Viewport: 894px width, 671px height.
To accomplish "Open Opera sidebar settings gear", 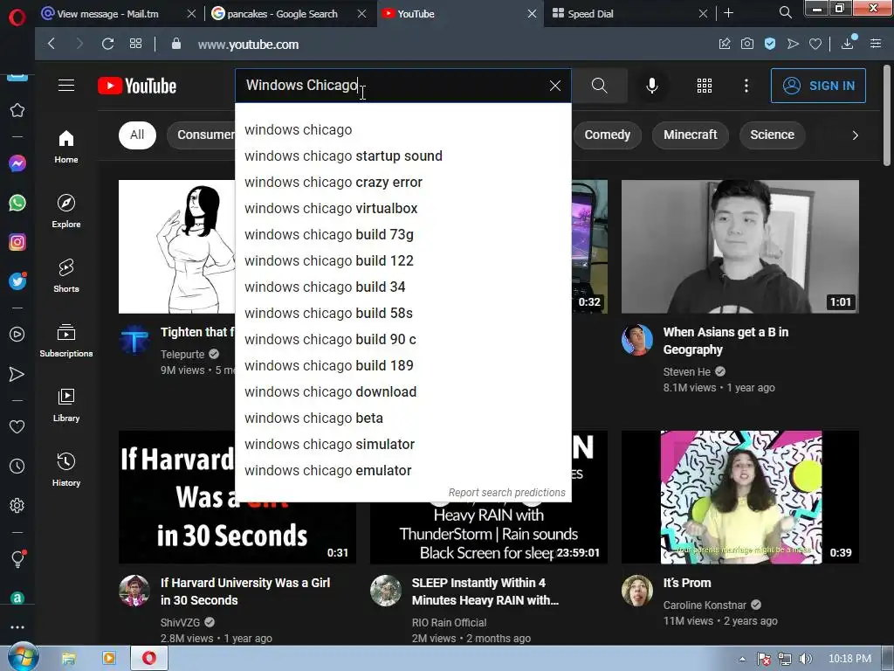I will point(17,506).
